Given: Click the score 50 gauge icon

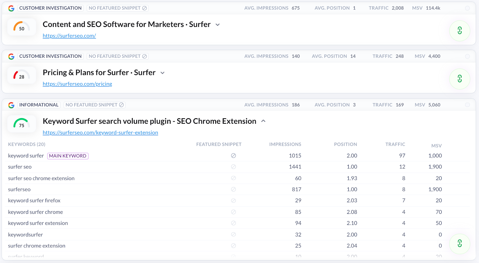Looking at the screenshot, I should (x=22, y=27).
